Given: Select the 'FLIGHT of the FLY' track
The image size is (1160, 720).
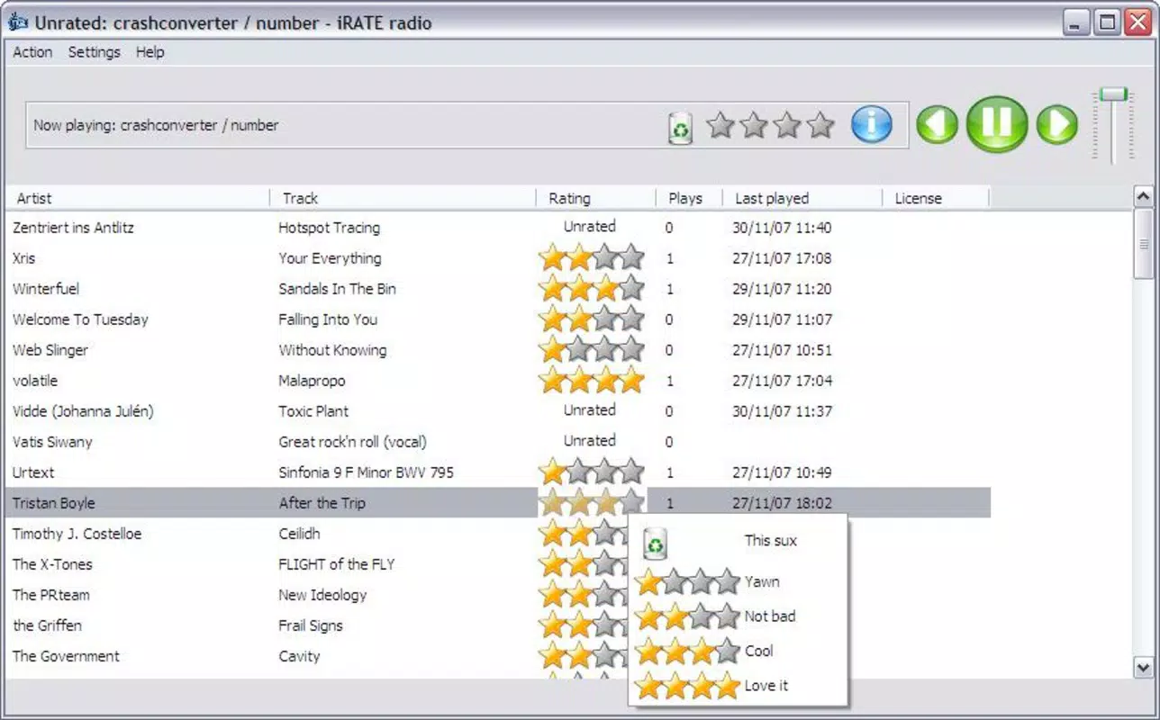Looking at the screenshot, I should pyautogui.click(x=337, y=564).
